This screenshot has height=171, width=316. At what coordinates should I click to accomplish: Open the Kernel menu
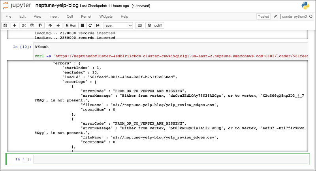tap(86, 17)
